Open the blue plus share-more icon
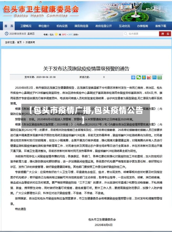 tap(133, 77)
